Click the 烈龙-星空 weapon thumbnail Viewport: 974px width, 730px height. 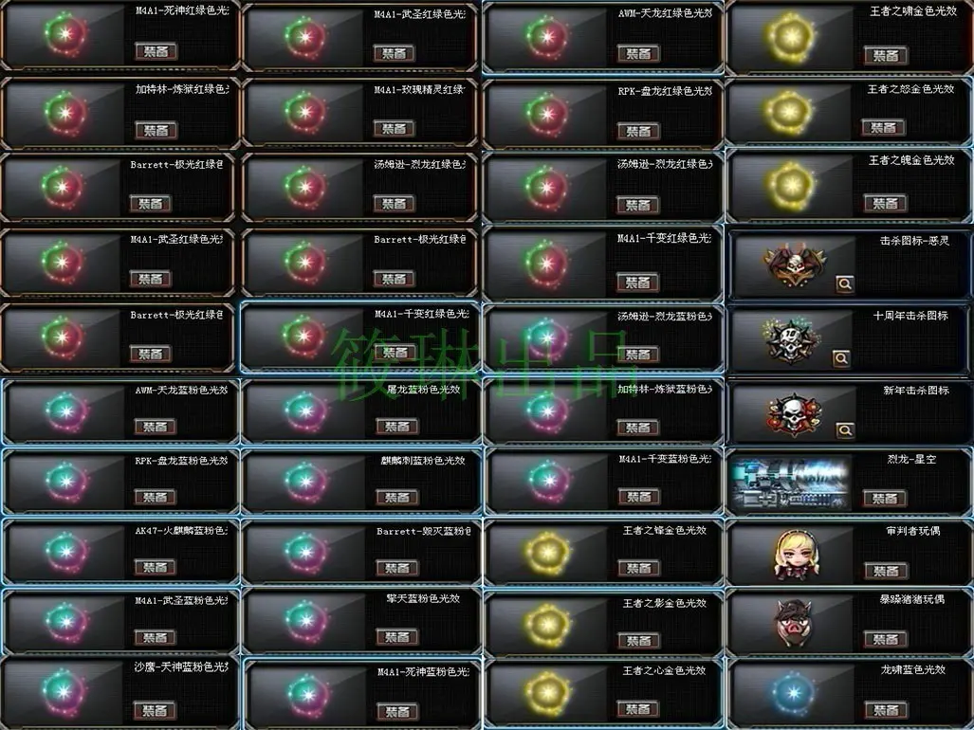[790, 484]
